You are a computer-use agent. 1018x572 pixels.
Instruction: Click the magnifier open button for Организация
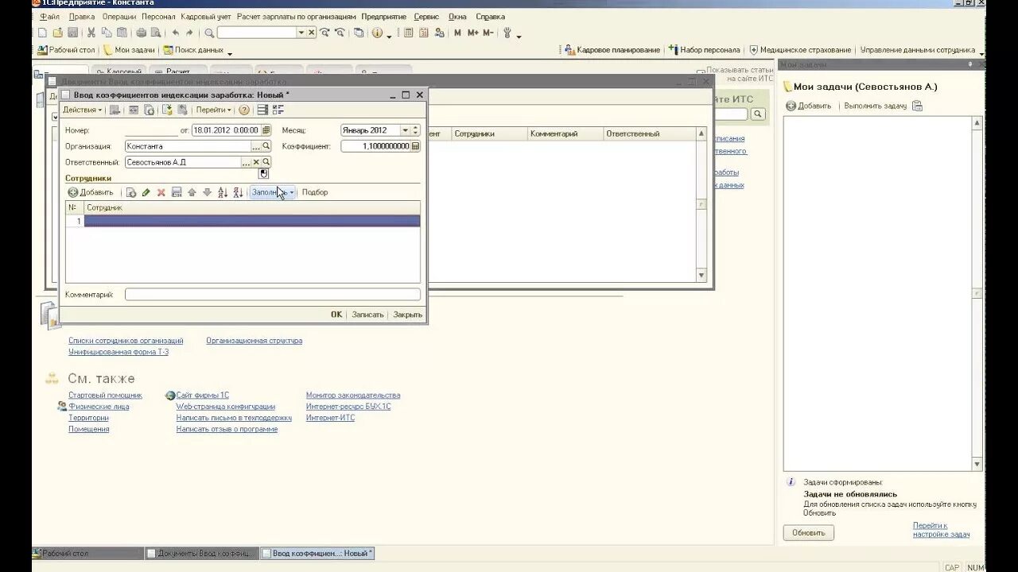[266, 146]
